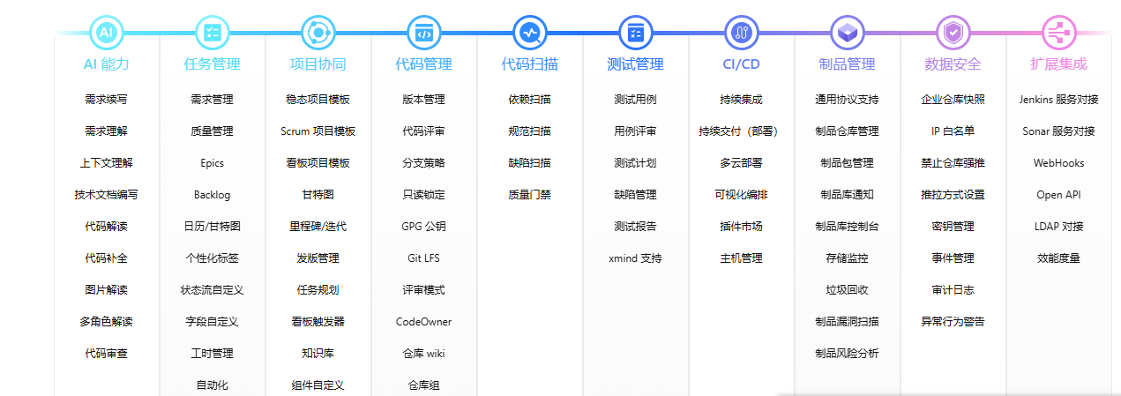Click 代码审查 under AI 能力

106,354
